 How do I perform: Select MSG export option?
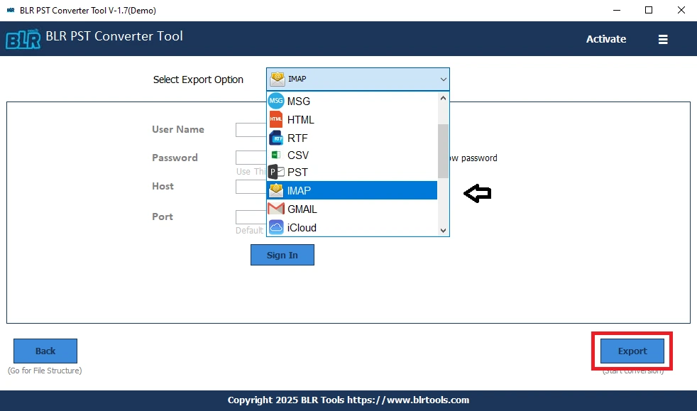pyautogui.click(x=352, y=101)
